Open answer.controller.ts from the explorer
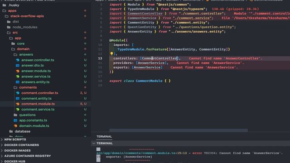 38,60
